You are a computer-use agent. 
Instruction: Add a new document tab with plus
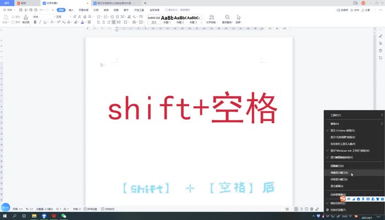[145, 3]
